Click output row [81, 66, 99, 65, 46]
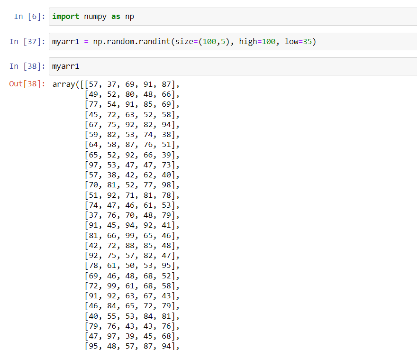This screenshot has height=350, width=417. tap(132, 236)
